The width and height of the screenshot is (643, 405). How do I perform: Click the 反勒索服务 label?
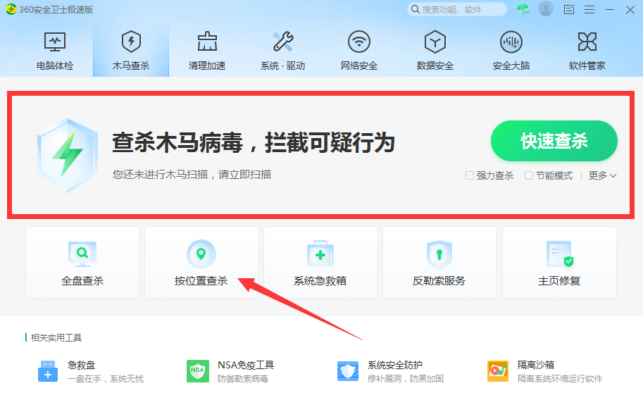click(439, 281)
